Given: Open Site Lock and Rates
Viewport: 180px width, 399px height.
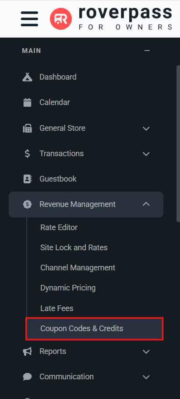Looking at the screenshot, I should click(74, 247).
